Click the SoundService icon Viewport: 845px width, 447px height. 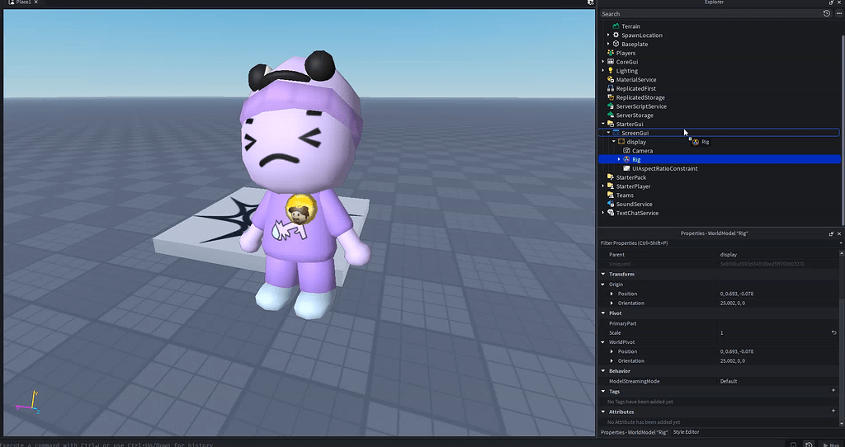pyautogui.click(x=611, y=204)
